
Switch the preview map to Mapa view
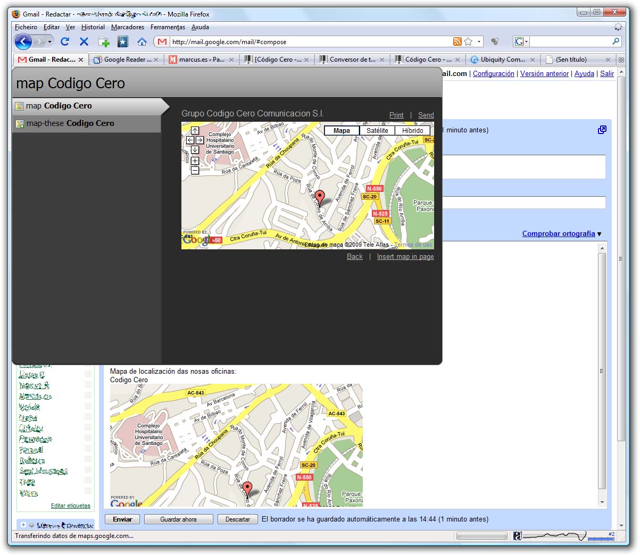tap(342, 130)
